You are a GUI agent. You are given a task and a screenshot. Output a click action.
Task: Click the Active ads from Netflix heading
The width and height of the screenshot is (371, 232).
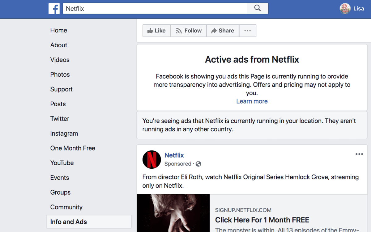pos(252,59)
